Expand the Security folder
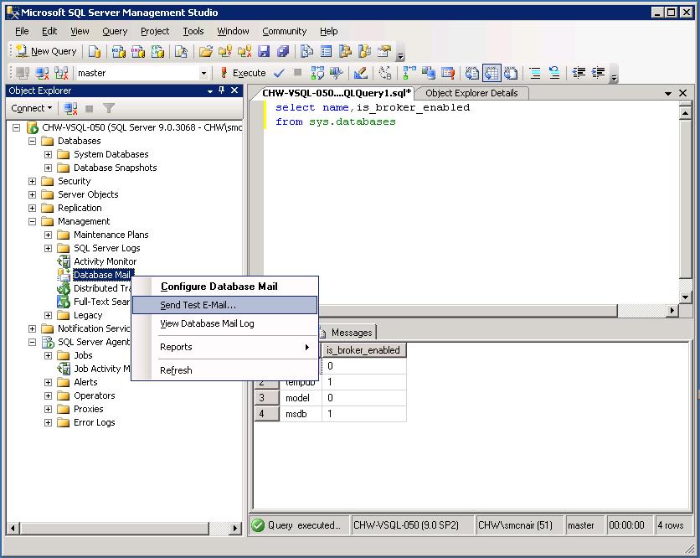The width and height of the screenshot is (700, 558). (x=32, y=181)
